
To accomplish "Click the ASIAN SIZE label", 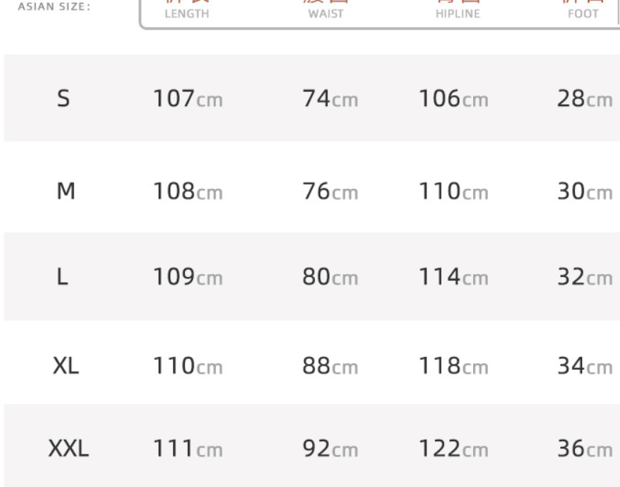I will [x=55, y=7].
